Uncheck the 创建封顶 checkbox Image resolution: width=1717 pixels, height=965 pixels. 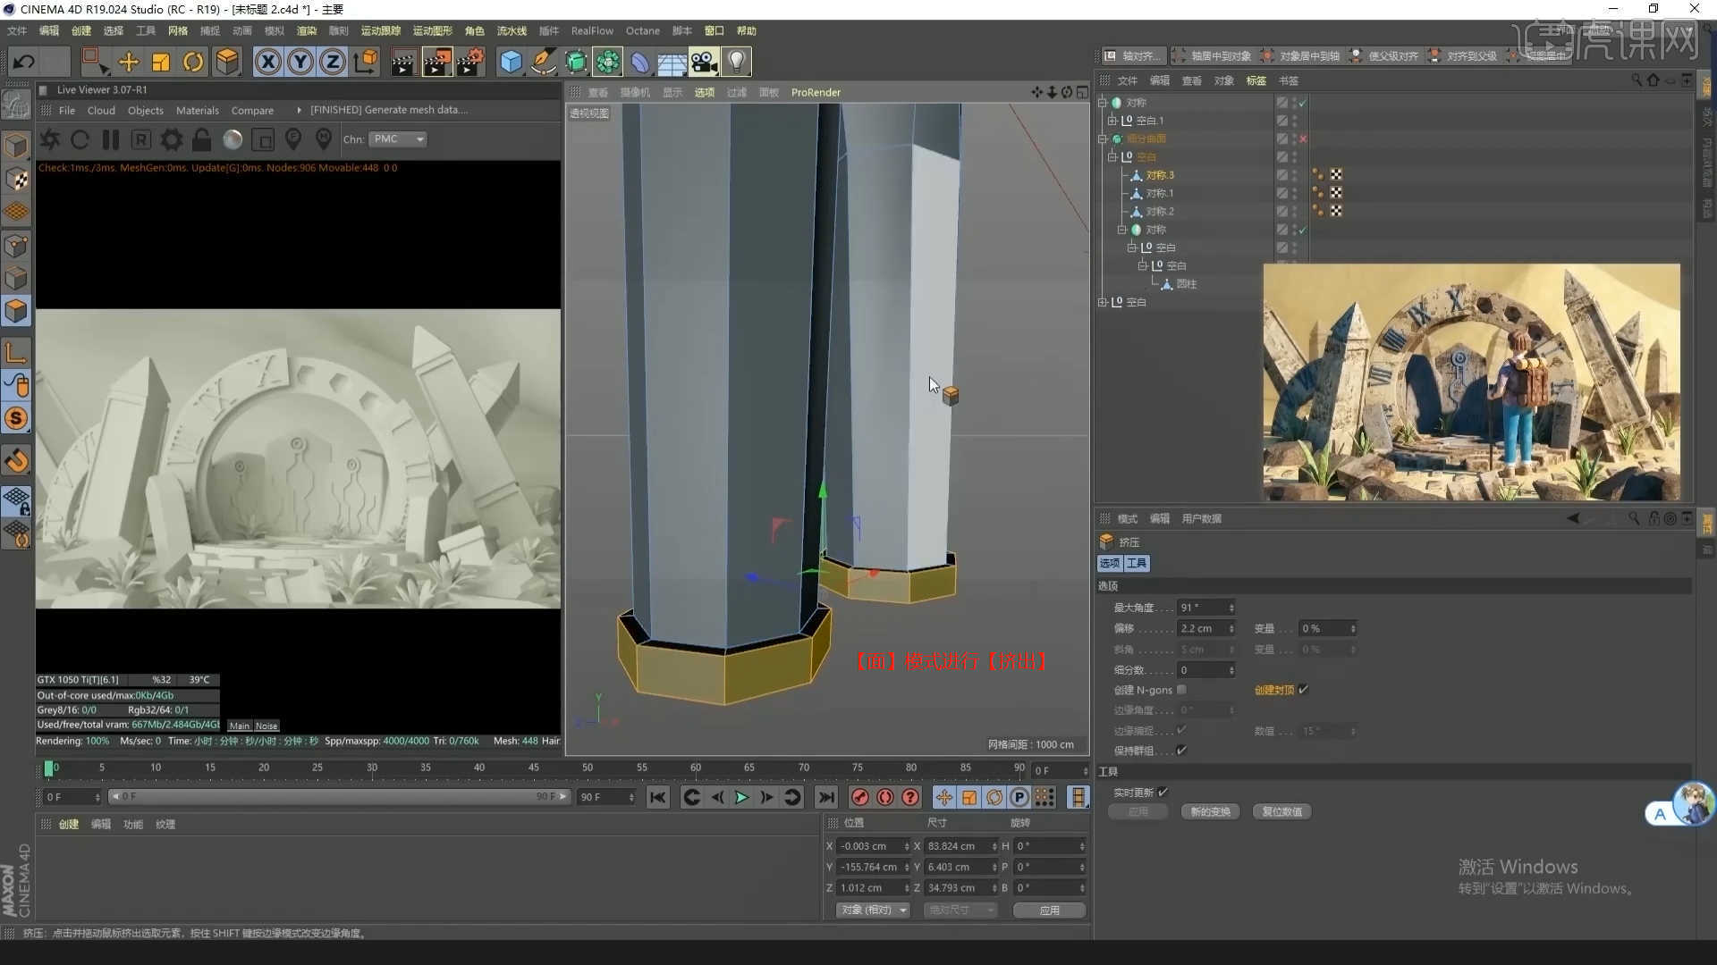tap(1303, 690)
